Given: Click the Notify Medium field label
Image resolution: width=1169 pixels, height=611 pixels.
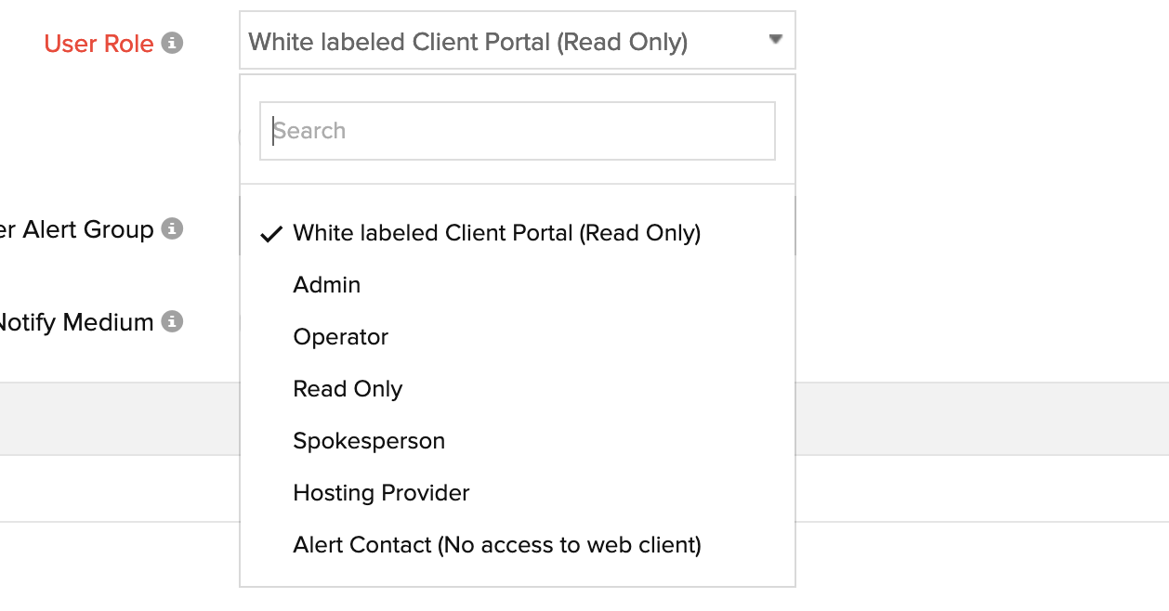Looking at the screenshot, I should coord(76,322).
